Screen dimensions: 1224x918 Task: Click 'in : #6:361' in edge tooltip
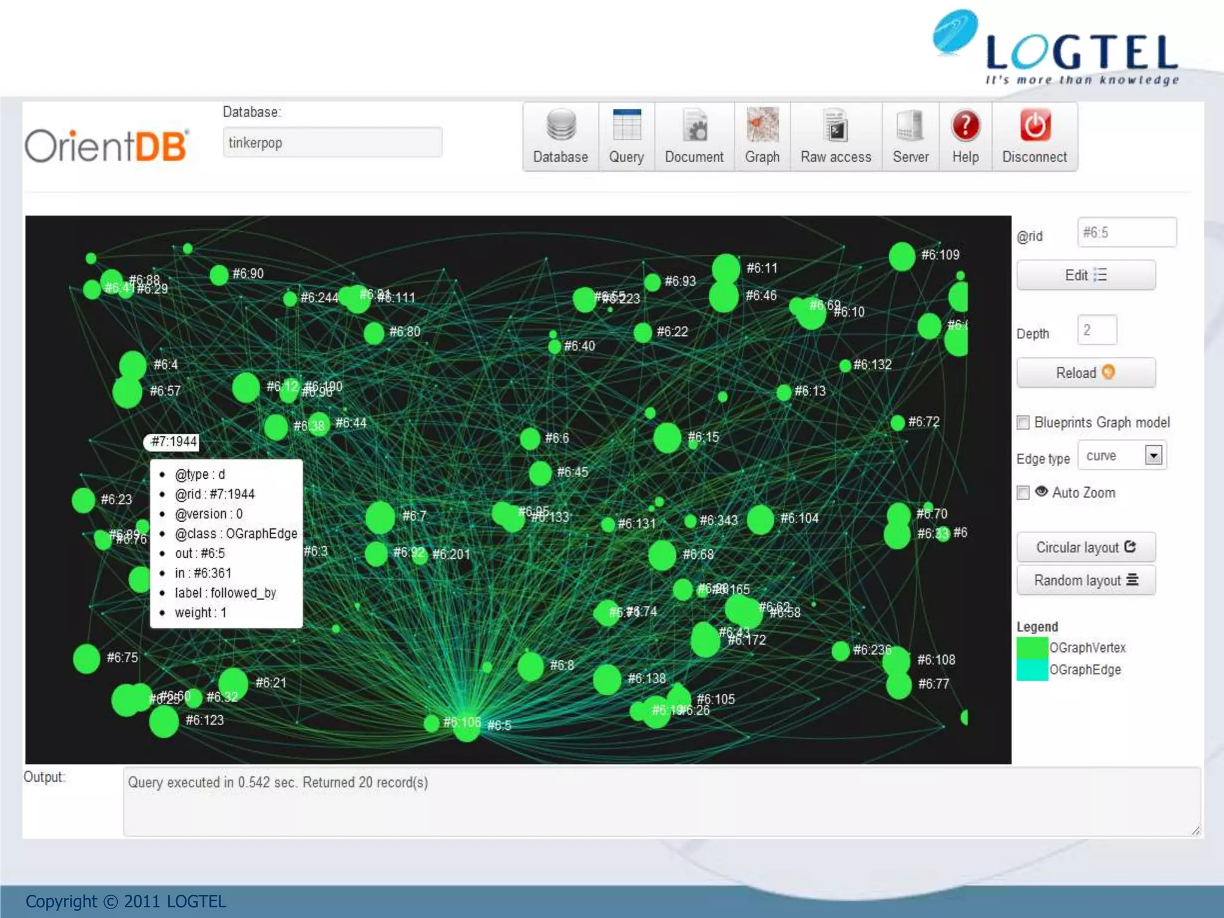[203, 573]
